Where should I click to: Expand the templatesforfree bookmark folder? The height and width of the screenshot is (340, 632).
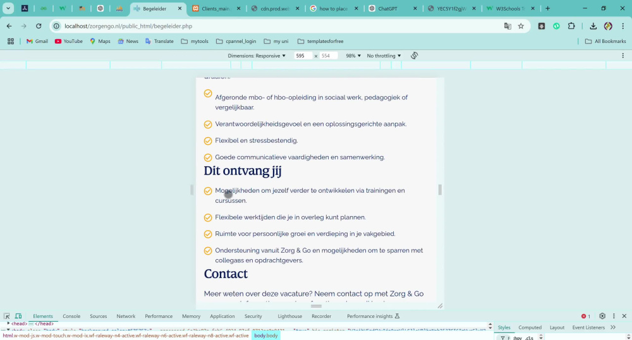coord(320,41)
